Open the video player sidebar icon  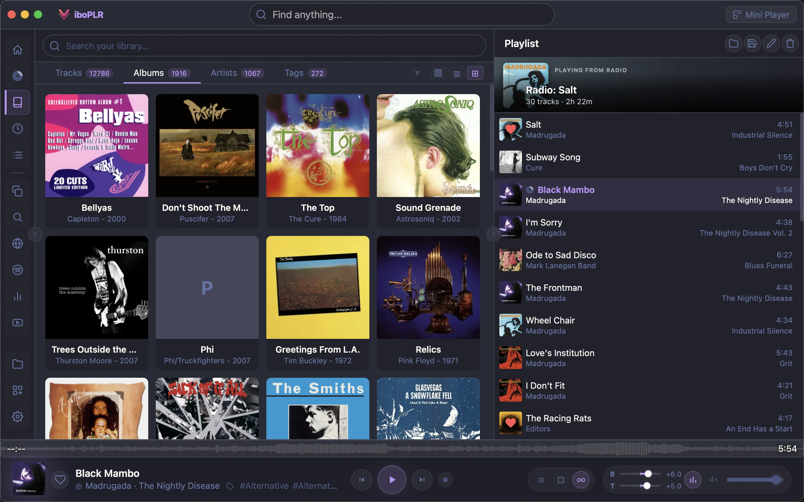pos(17,323)
